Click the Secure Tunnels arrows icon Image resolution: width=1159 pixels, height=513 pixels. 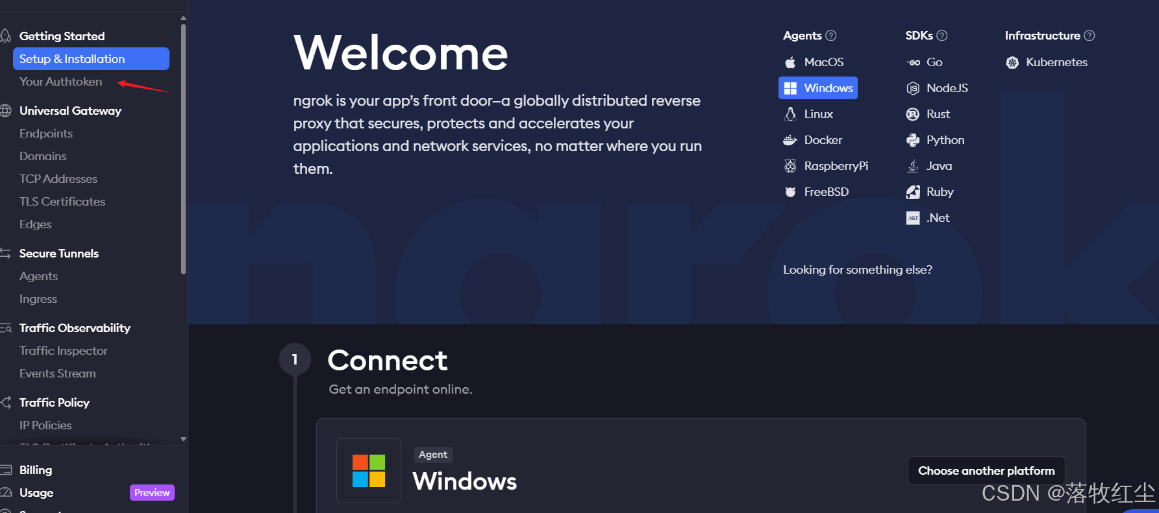click(6, 254)
